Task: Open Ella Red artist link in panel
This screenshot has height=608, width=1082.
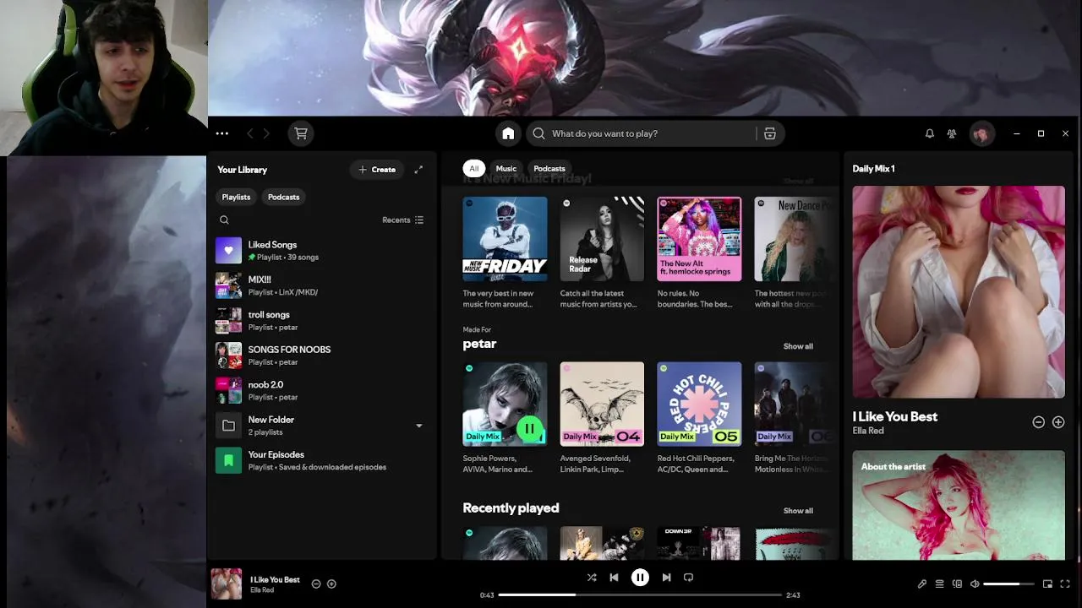Action: point(868,431)
